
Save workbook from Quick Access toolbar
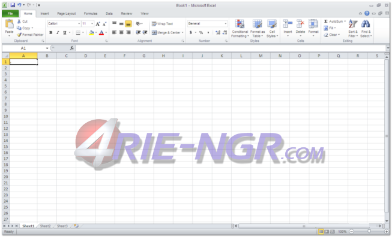(13, 5)
